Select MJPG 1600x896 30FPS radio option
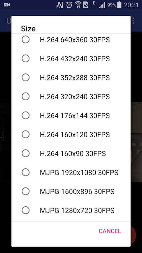The width and height of the screenshot is (142, 253). tap(71, 191)
